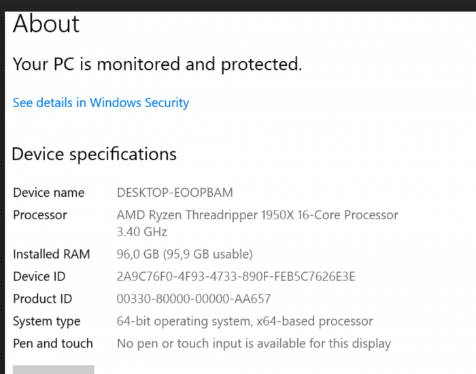Select the Product ID value 00330-80000-00000-AA657
The width and height of the screenshot is (476, 374).
[194, 299]
